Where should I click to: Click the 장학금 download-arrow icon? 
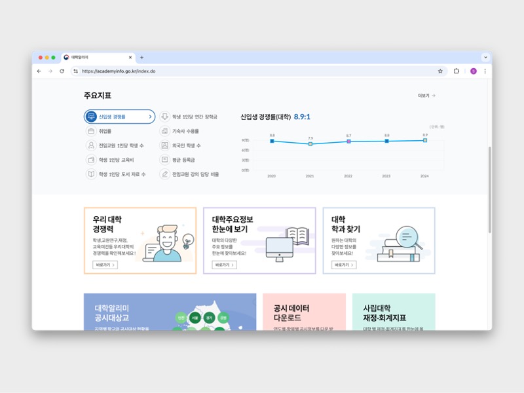(165, 117)
